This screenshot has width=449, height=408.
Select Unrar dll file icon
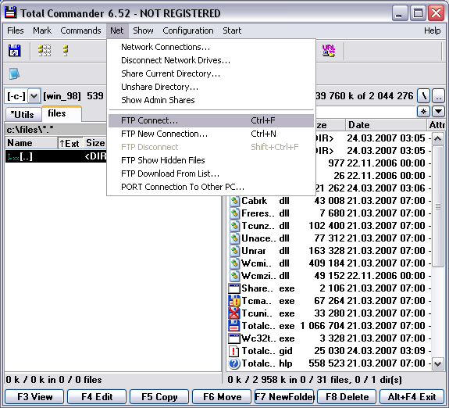[234, 251]
